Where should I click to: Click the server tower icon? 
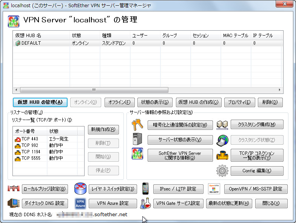(x=137, y=139)
